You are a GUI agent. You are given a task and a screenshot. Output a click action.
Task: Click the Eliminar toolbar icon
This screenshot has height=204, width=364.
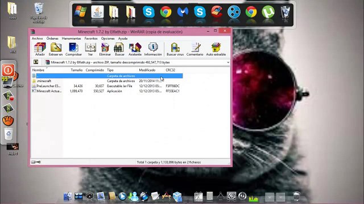tap(105, 49)
